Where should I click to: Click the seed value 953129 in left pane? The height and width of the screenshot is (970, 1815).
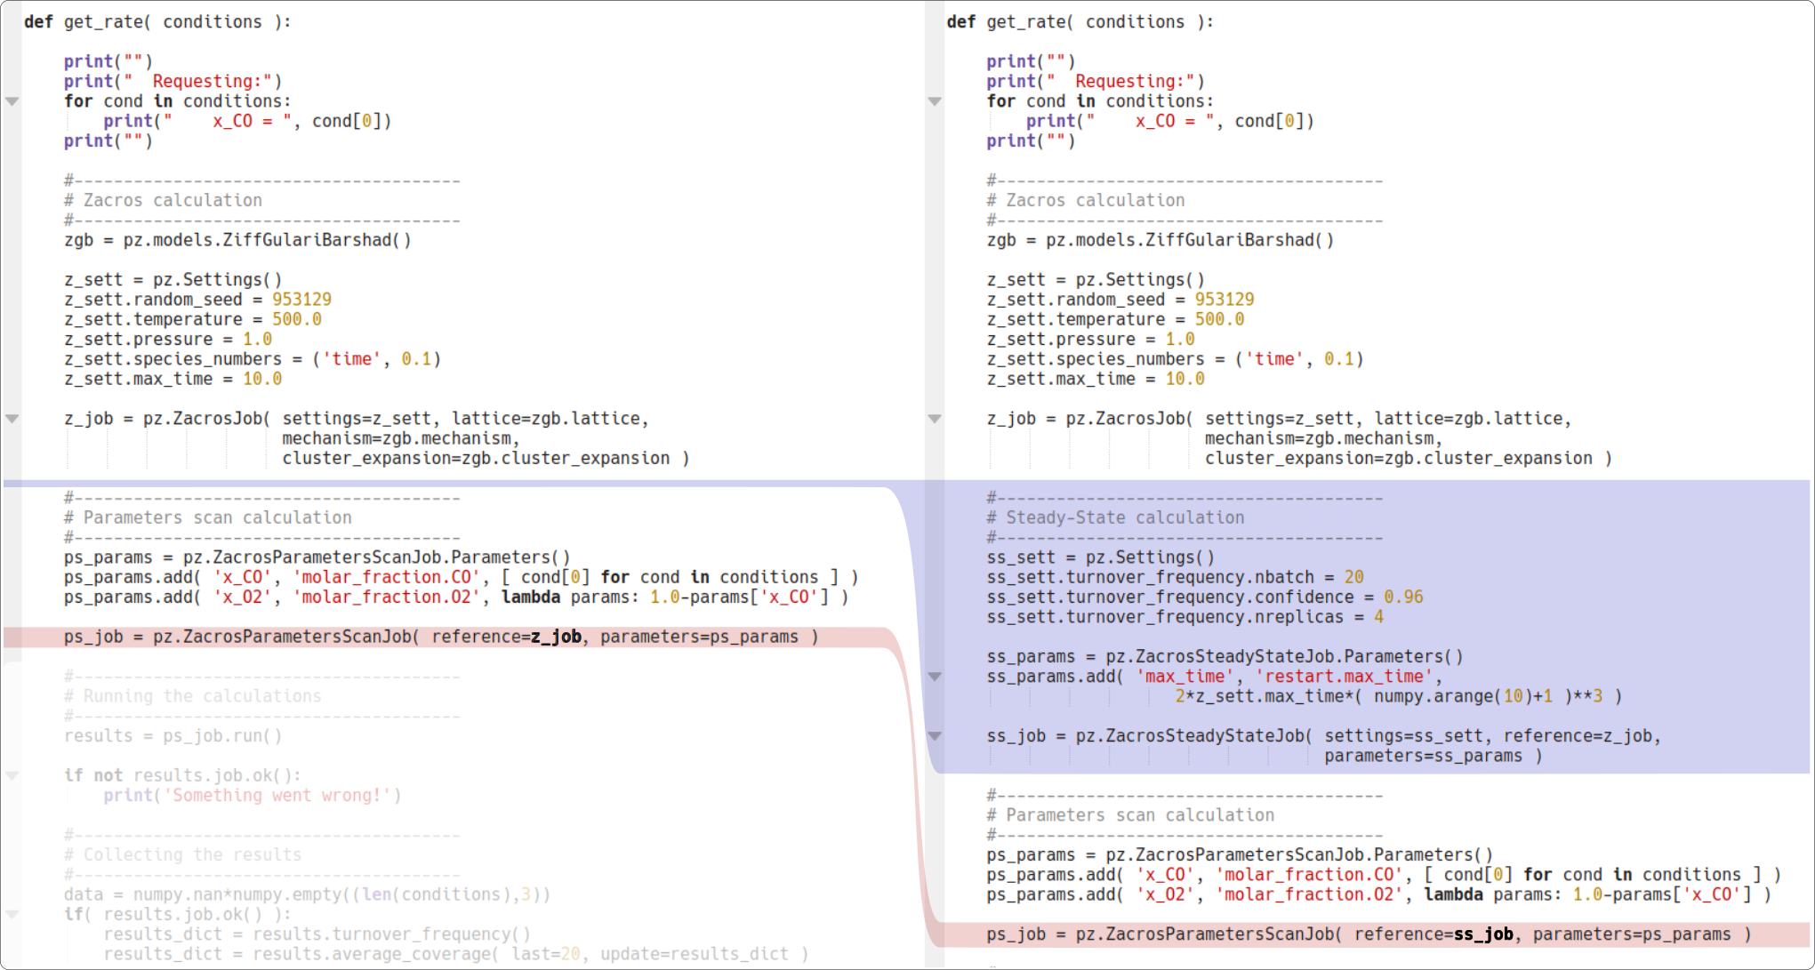pos(301,300)
